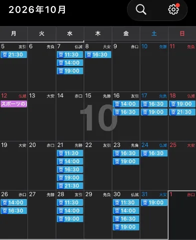Tap the 空 icon on October 26 14:00 event
This screenshot has width=196, height=240.
(x=4, y=202)
